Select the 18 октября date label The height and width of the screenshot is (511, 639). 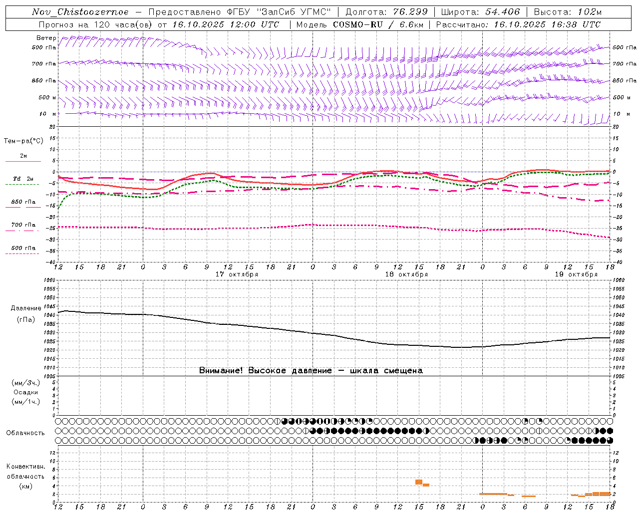(x=406, y=274)
